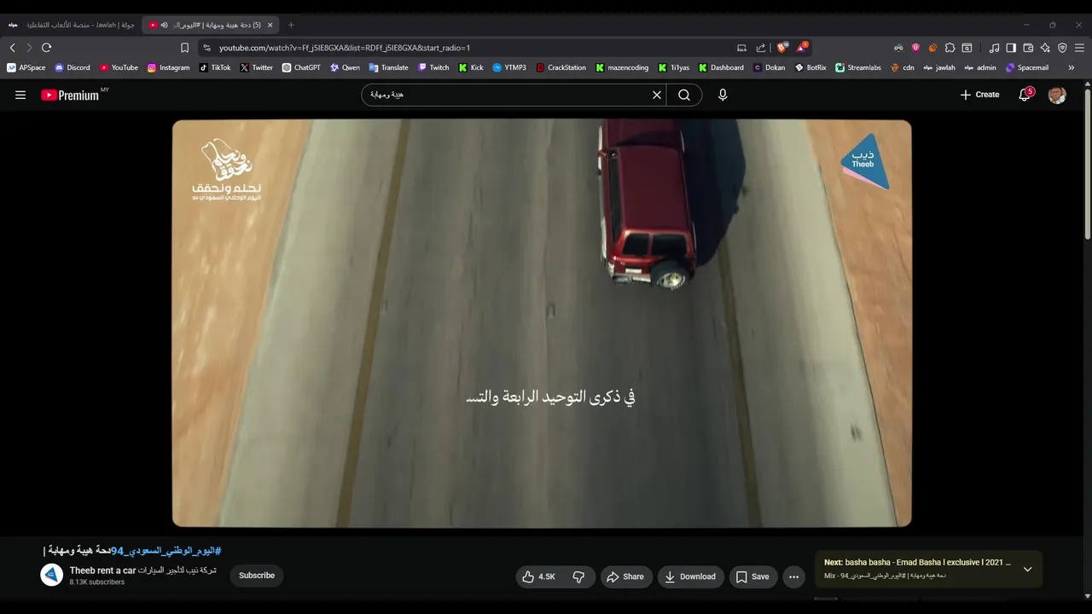Clear the YouTube search box text
Viewport: 1092px width, 614px height.
(657, 95)
